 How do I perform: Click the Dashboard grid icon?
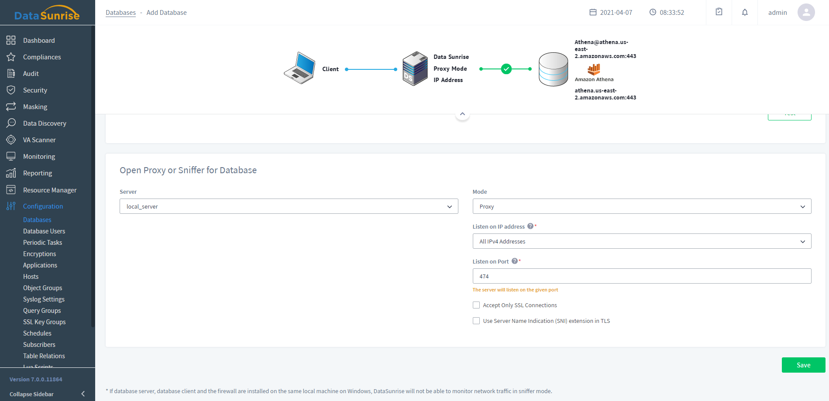point(11,41)
